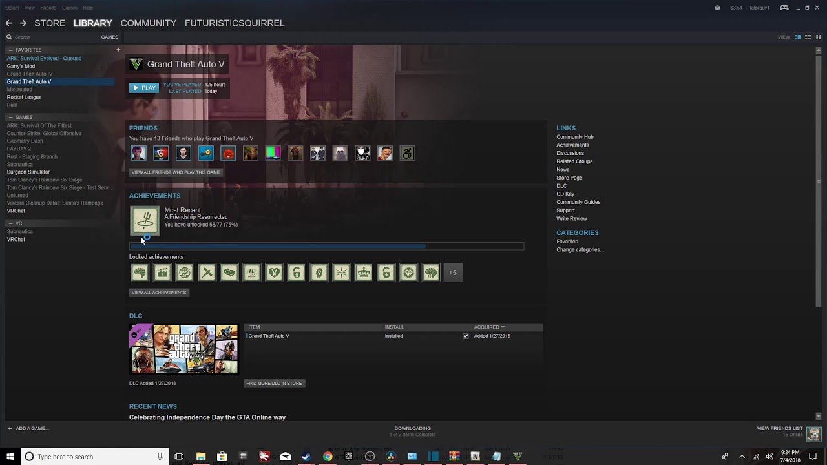The image size is (827, 465).
Task: Click View All Friends Who Play This Game
Action: click(x=176, y=172)
